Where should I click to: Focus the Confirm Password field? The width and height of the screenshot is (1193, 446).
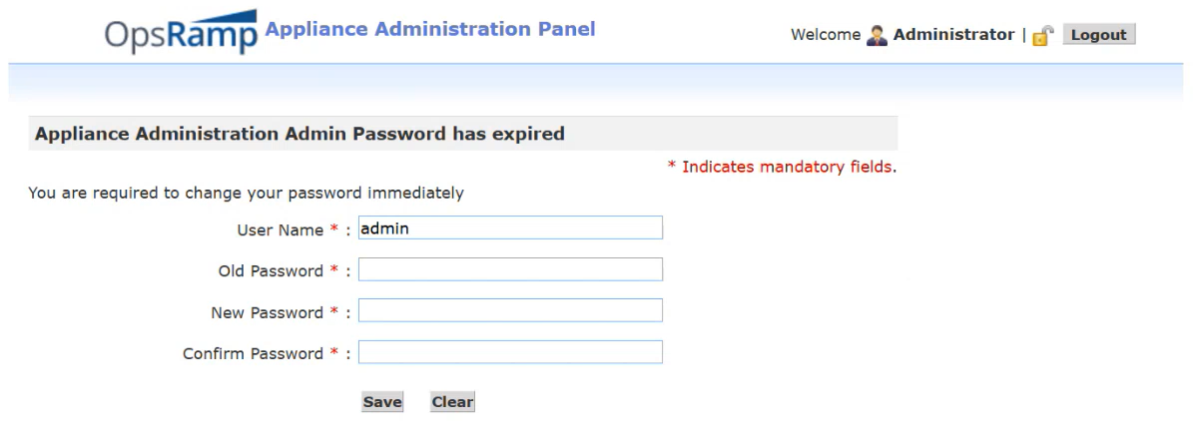tap(510, 352)
